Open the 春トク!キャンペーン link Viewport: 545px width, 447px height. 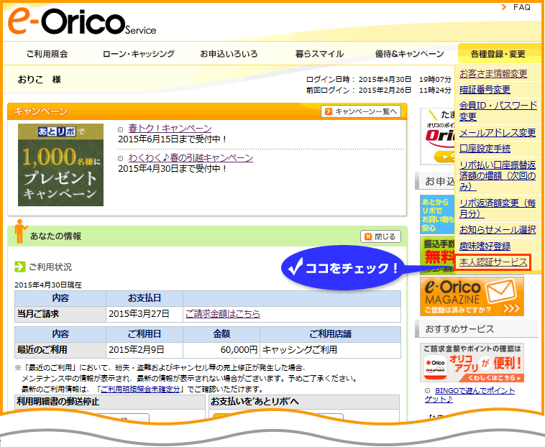[170, 128]
